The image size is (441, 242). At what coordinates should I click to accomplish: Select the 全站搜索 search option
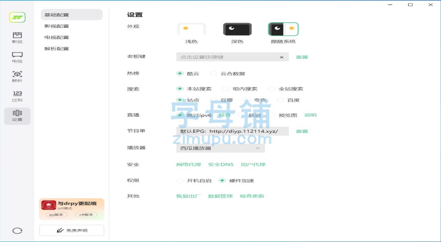point(271,89)
